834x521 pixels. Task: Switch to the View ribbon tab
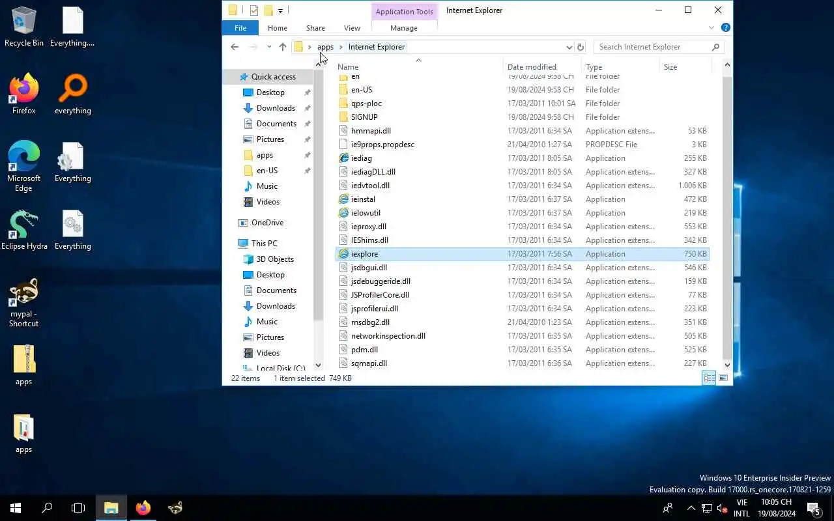(352, 28)
